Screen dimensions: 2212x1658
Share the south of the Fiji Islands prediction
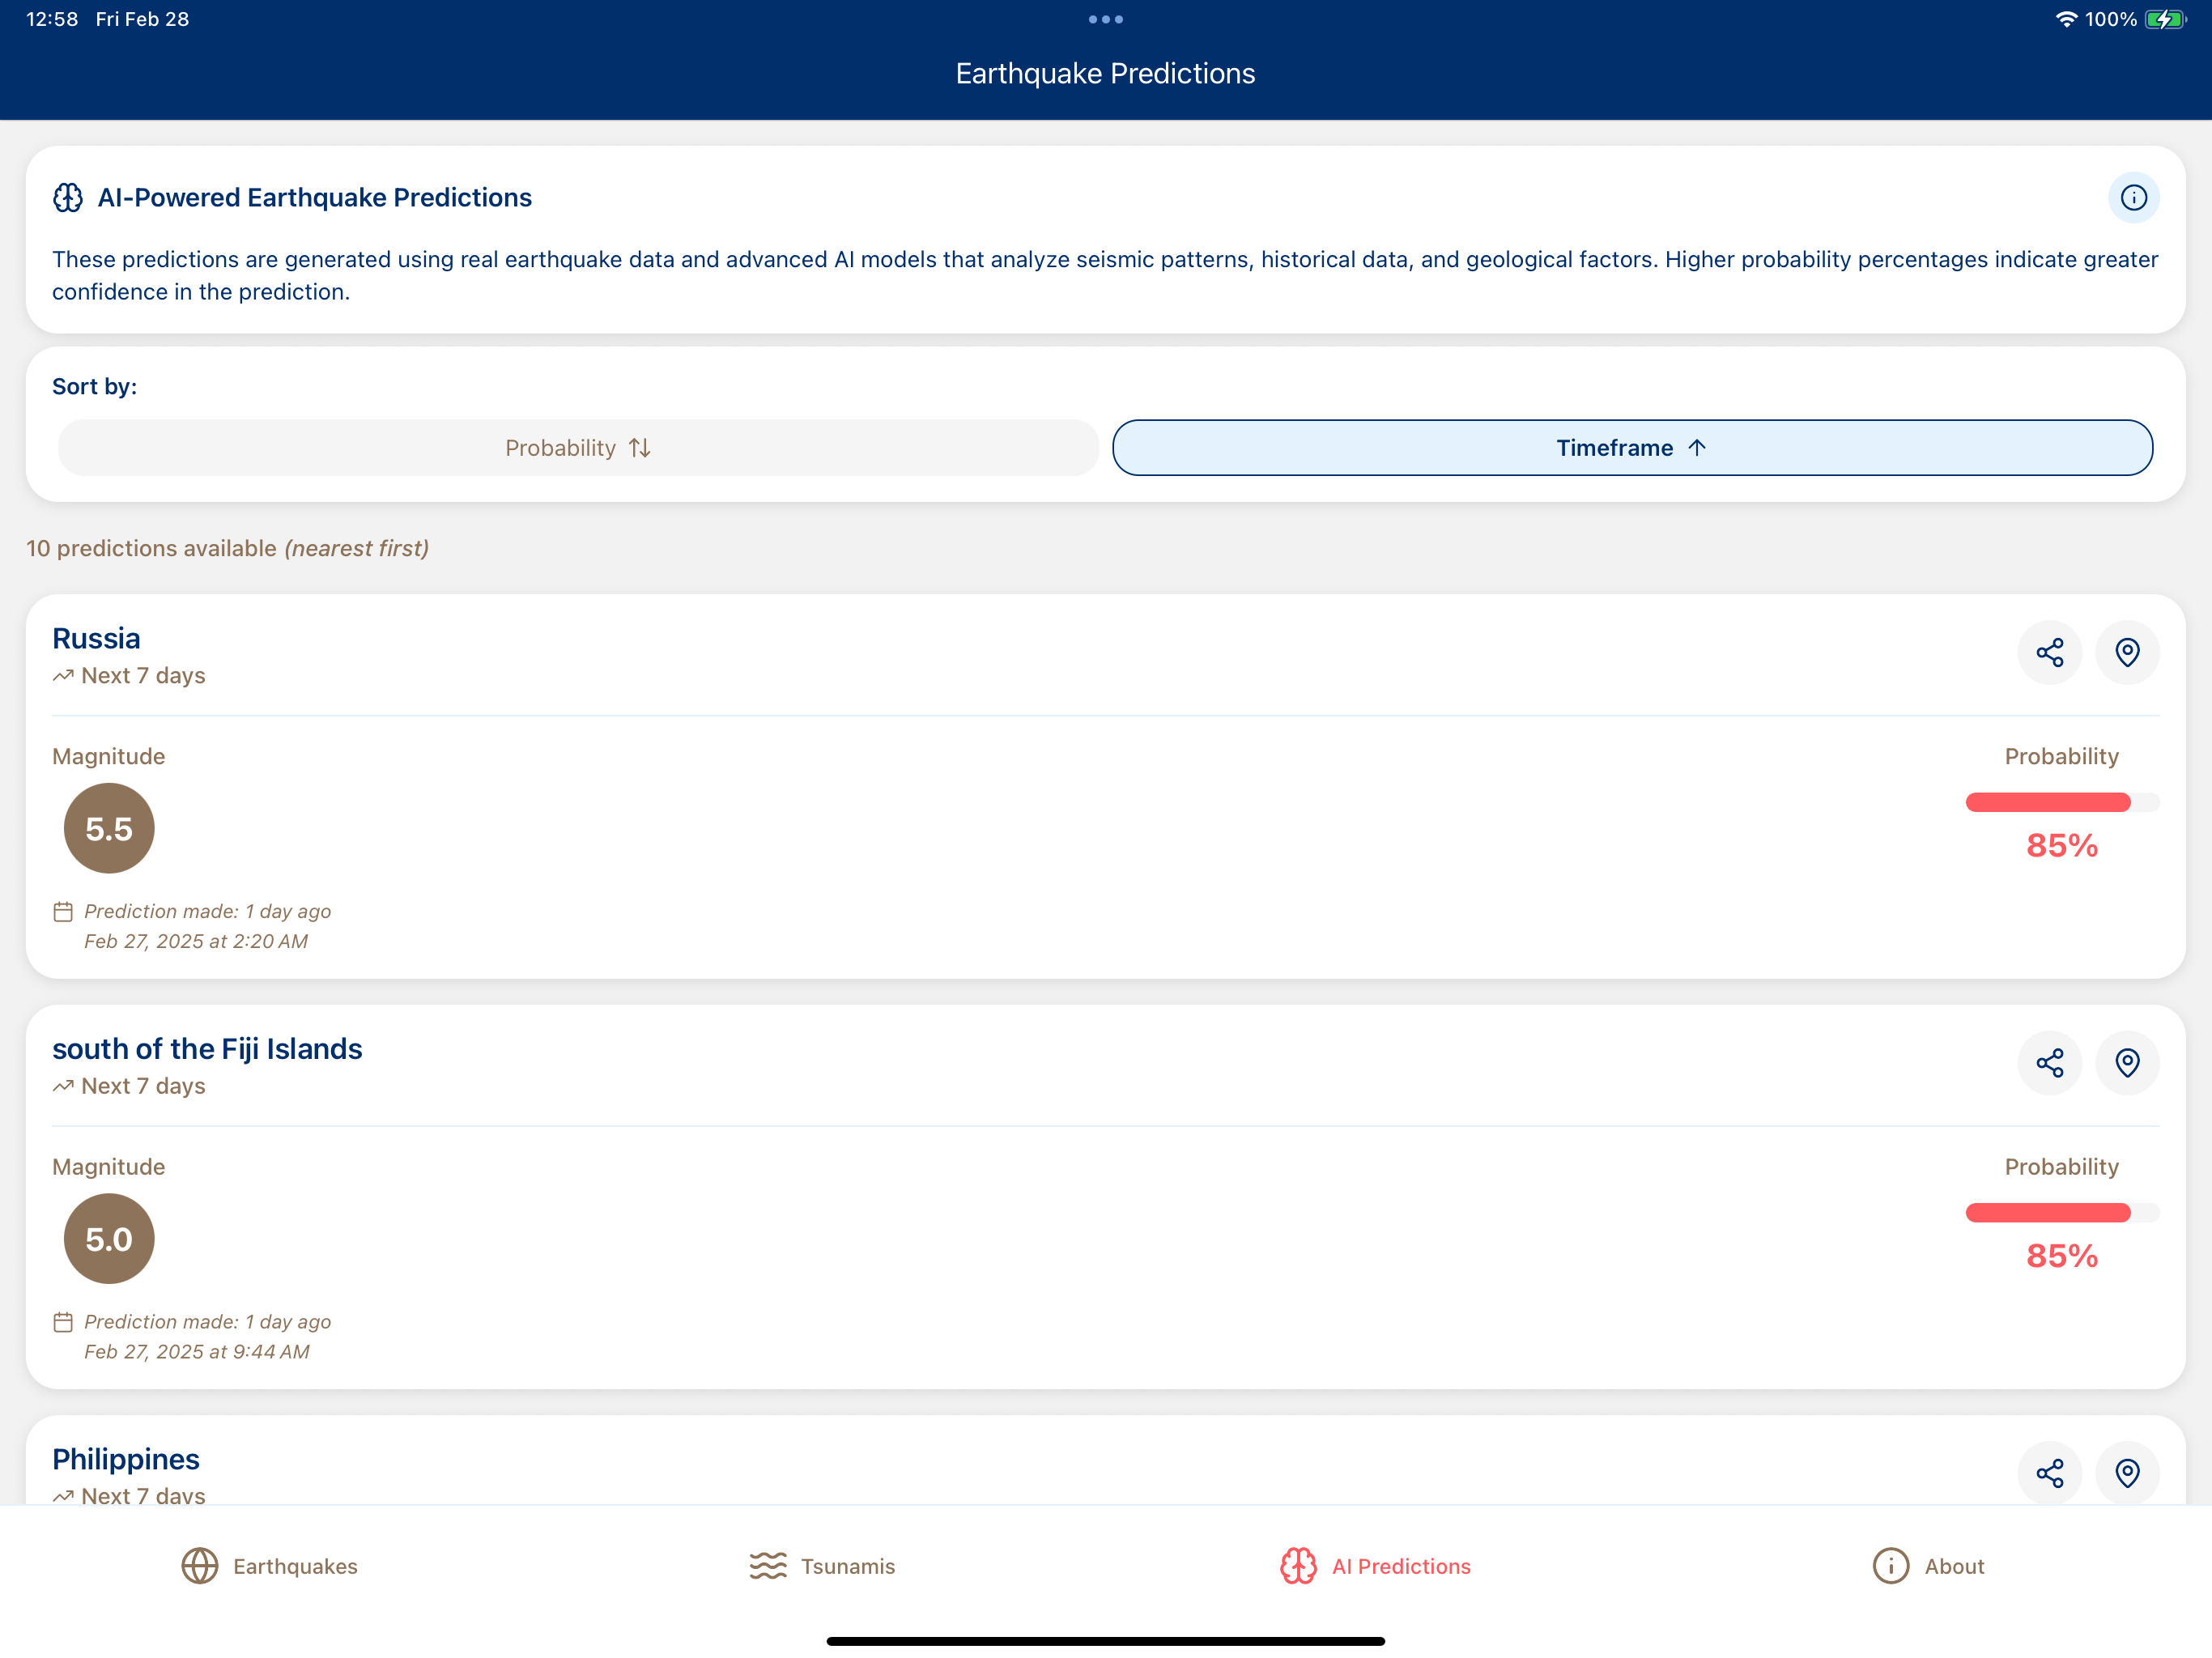(2049, 1062)
